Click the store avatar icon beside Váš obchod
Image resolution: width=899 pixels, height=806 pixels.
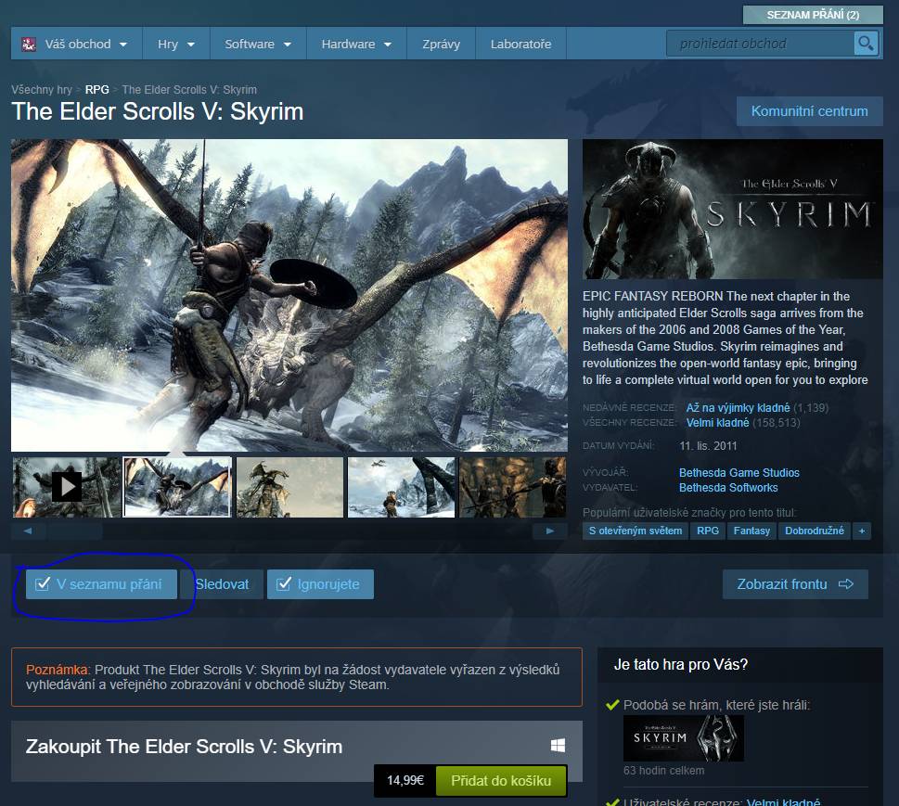[29, 44]
